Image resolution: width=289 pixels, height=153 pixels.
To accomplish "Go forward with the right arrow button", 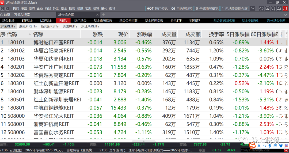I will 7,9.
